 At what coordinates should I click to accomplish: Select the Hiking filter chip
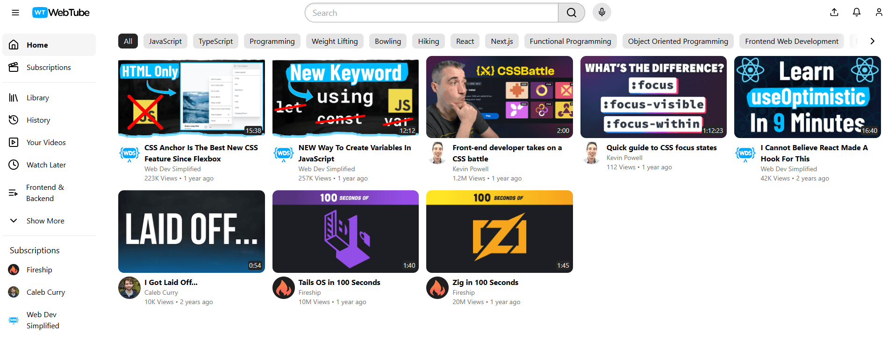[429, 41]
